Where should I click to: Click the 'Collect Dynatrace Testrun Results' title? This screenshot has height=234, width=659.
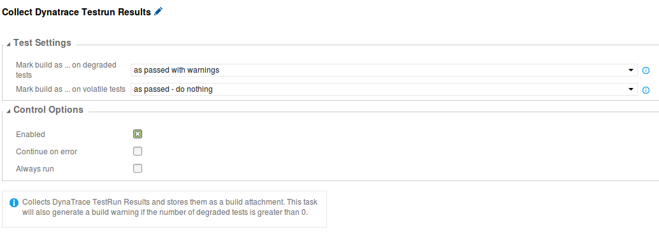[76, 12]
